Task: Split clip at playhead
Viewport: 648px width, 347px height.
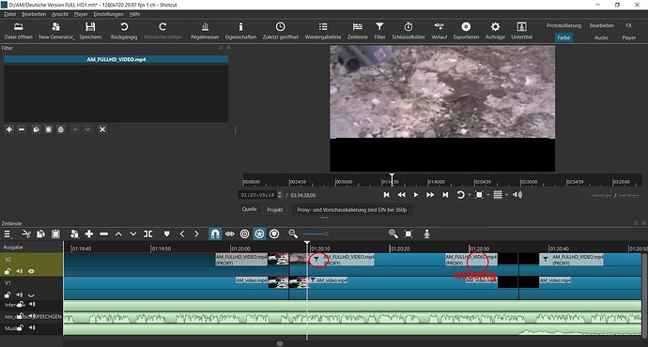Action: click(x=148, y=234)
